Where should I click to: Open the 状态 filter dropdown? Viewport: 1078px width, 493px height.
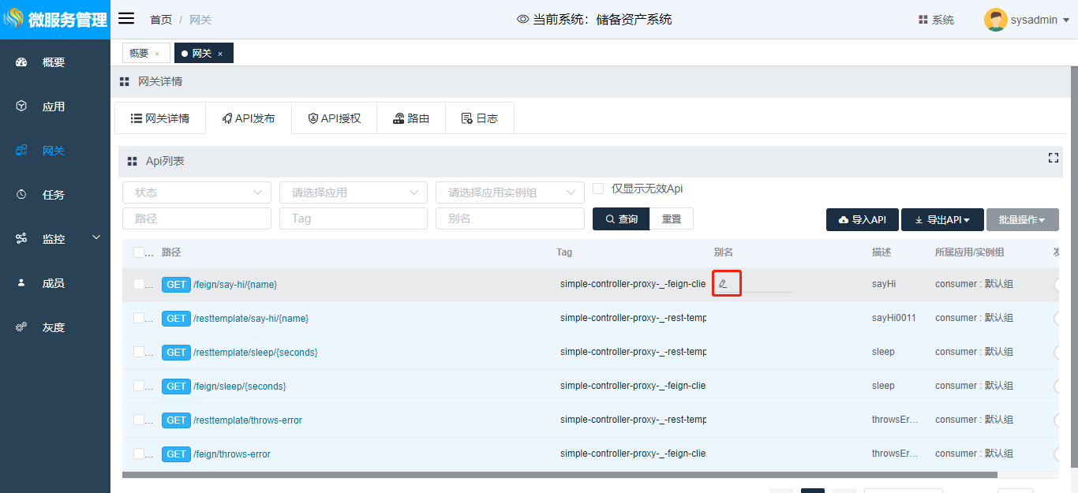click(x=197, y=192)
